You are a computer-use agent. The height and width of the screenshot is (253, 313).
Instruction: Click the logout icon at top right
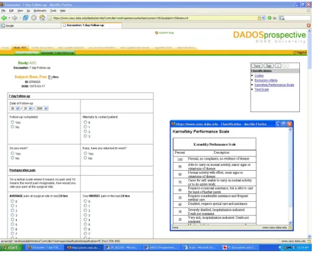coord(295,52)
